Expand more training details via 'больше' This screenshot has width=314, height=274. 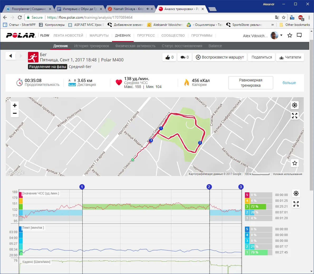pyautogui.click(x=289, y=83)
